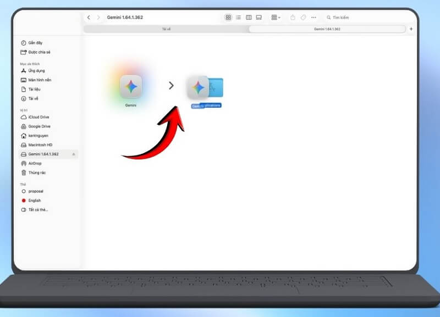Go forward using the right chevron
The image size is (440, 317).
pyautogui.click(x=98, y=18)
